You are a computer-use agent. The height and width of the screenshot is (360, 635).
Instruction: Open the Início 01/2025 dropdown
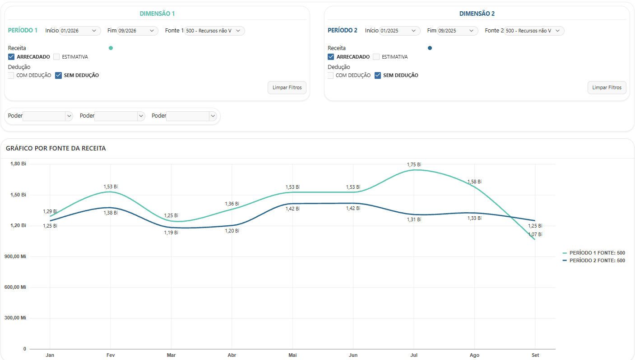(400, 31)
